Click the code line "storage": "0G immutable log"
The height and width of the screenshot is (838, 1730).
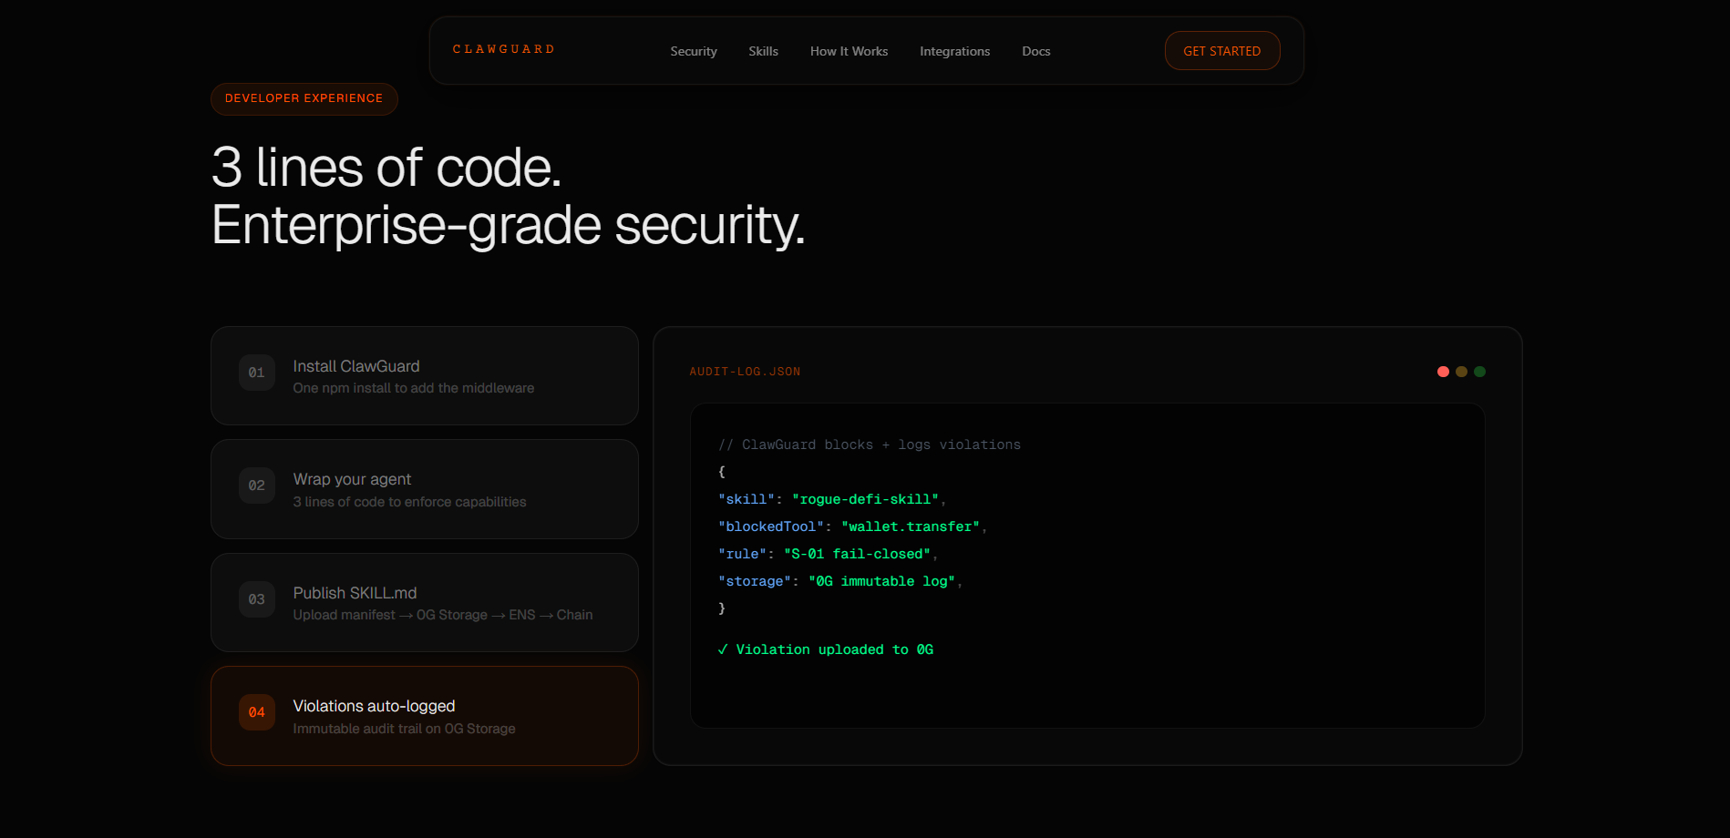840,581
